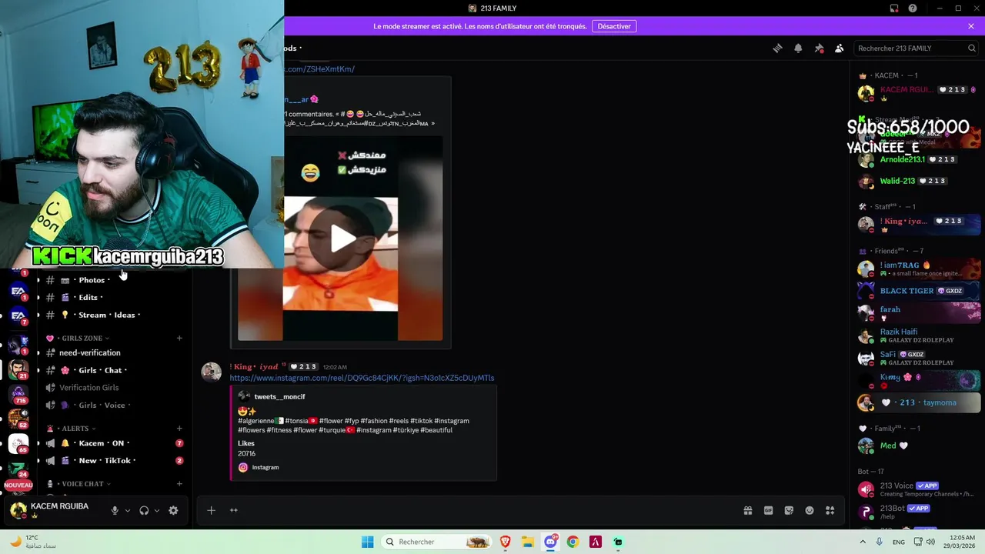
Task: Click Désactiver streamer mode button
Action: [x=614, y=26]
